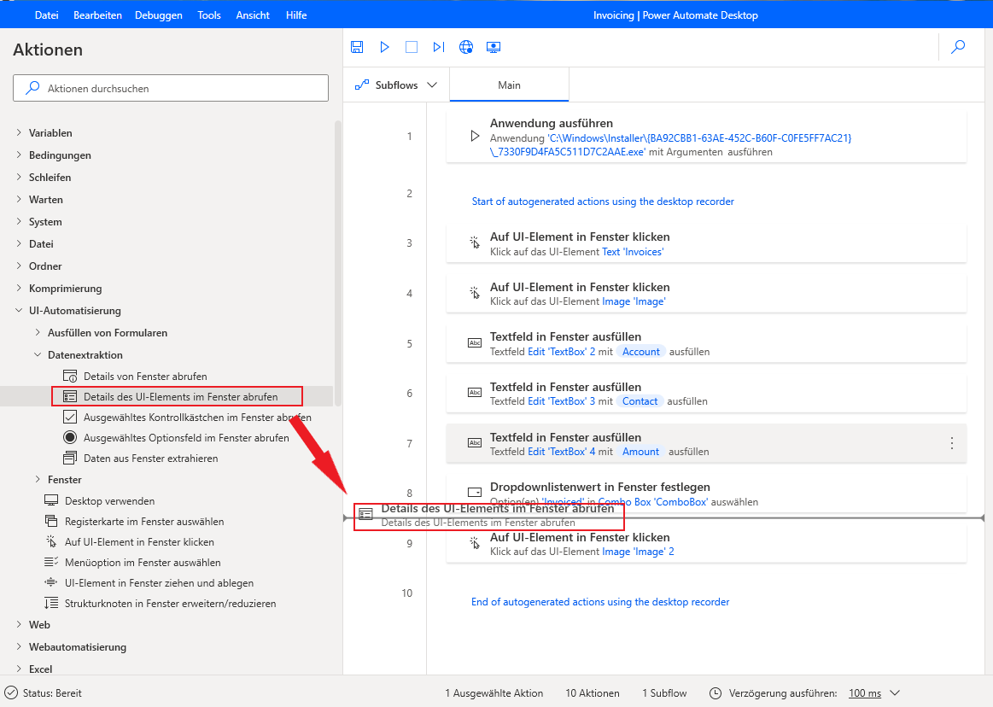Run next action step icon
The image size is (993, 707).
[x=439, y=47]
